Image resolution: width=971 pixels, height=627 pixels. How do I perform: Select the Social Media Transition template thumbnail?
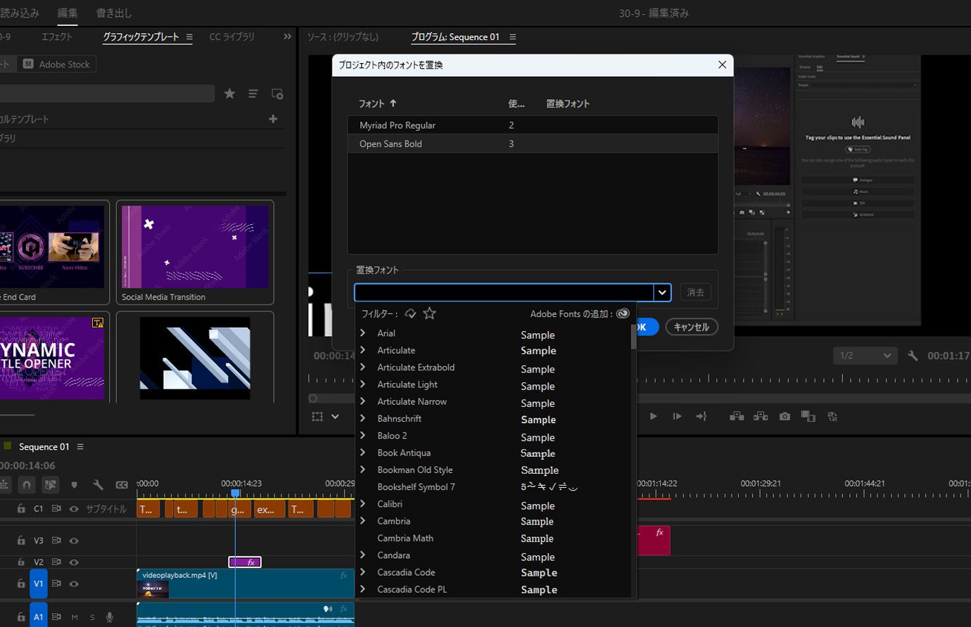pyautogui.click(x=195, y=247)
